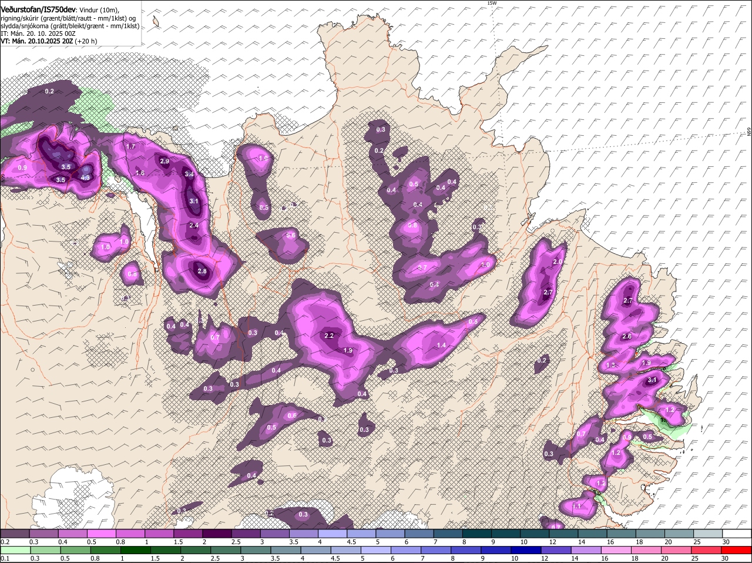Click the (+20 h) forecast offset text
The width and height of the screenshot is (752, 563).
[86, 41]
